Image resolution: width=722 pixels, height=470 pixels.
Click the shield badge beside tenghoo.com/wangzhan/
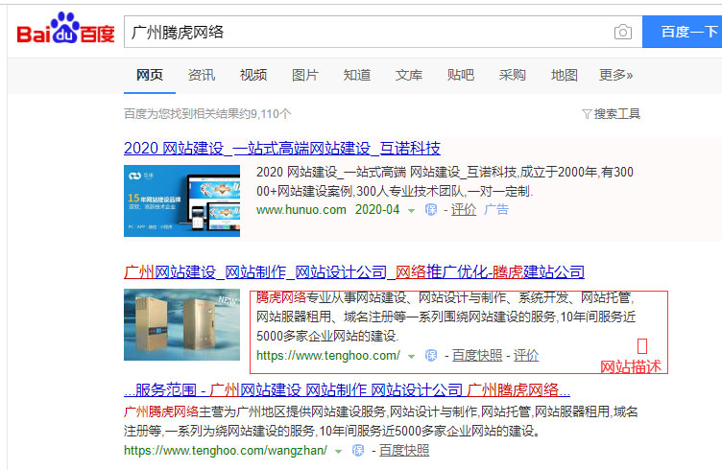pyautogui.click(x=358, y=451)
